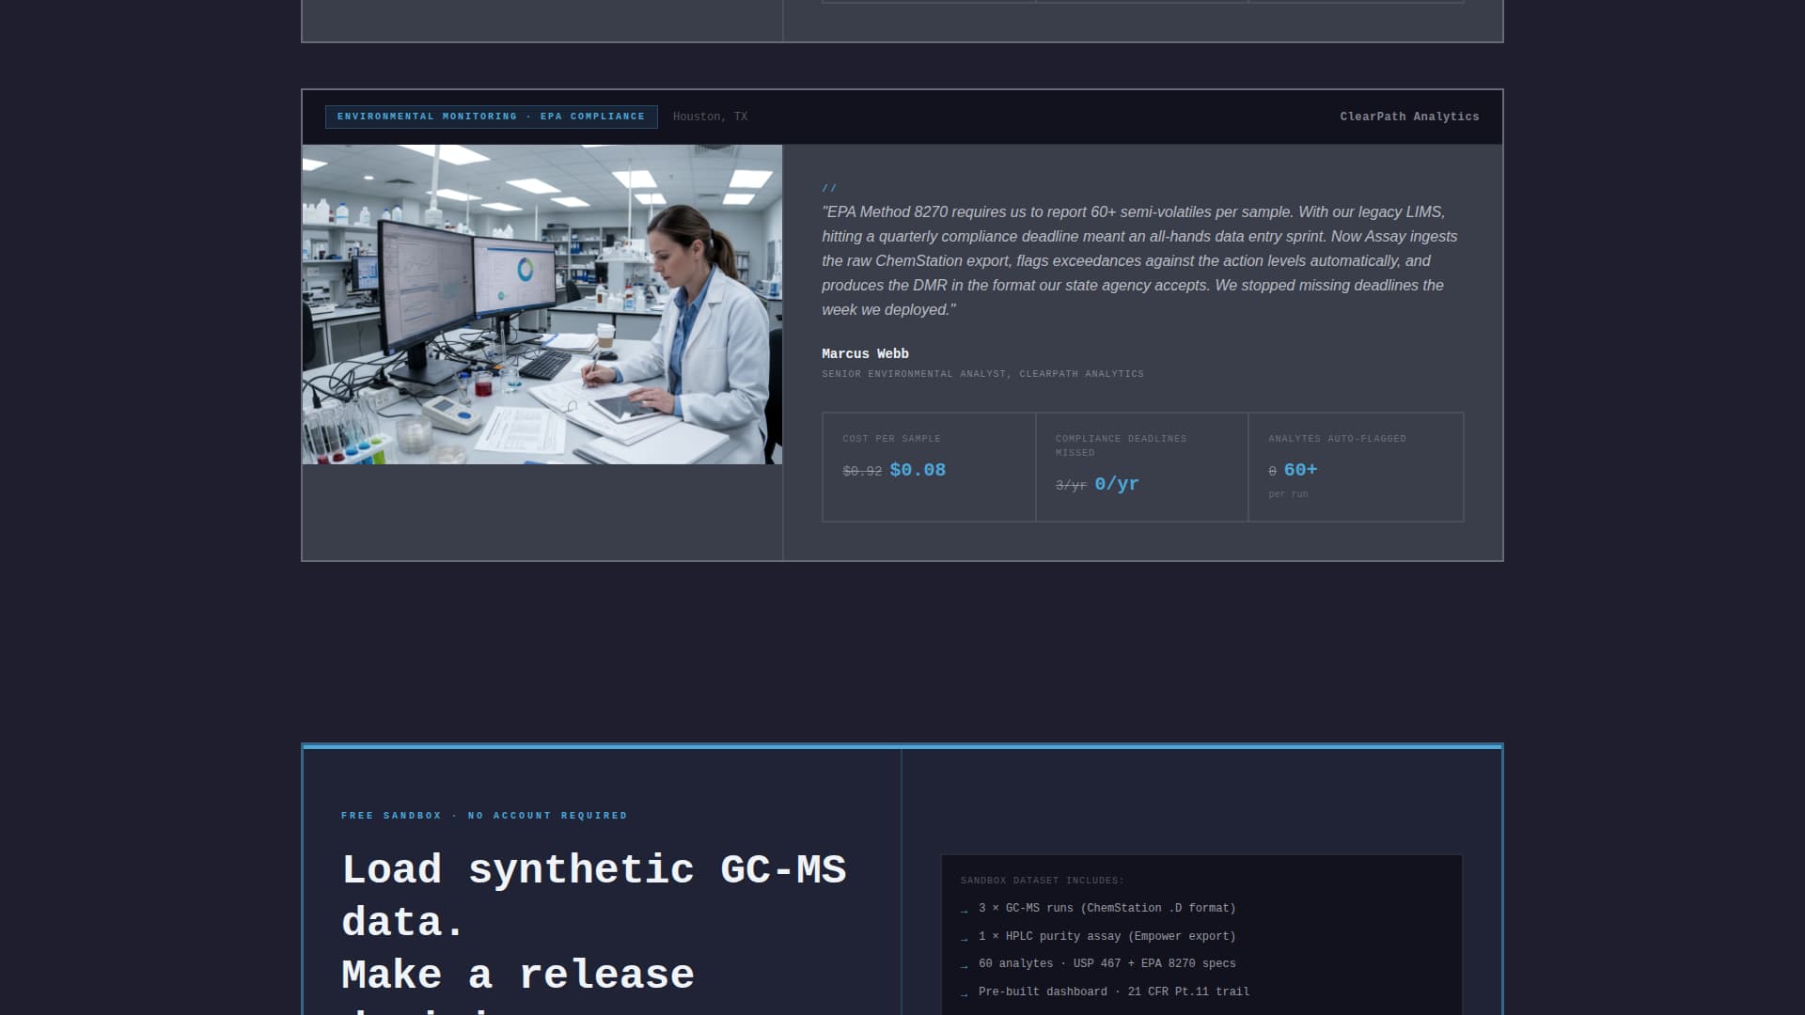Click the Pre-built dashboard 21 CFR item
This screenshot has width=1805, height=1015.
coord(1113,992)
